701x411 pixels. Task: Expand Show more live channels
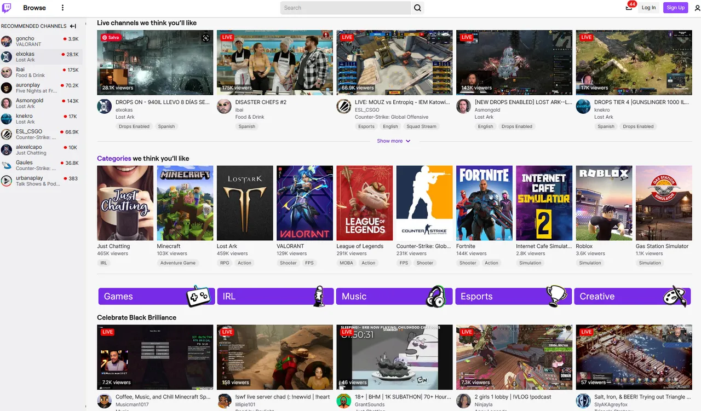pos(394,141)
